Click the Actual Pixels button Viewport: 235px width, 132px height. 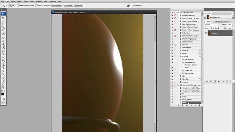coord(57,5)
